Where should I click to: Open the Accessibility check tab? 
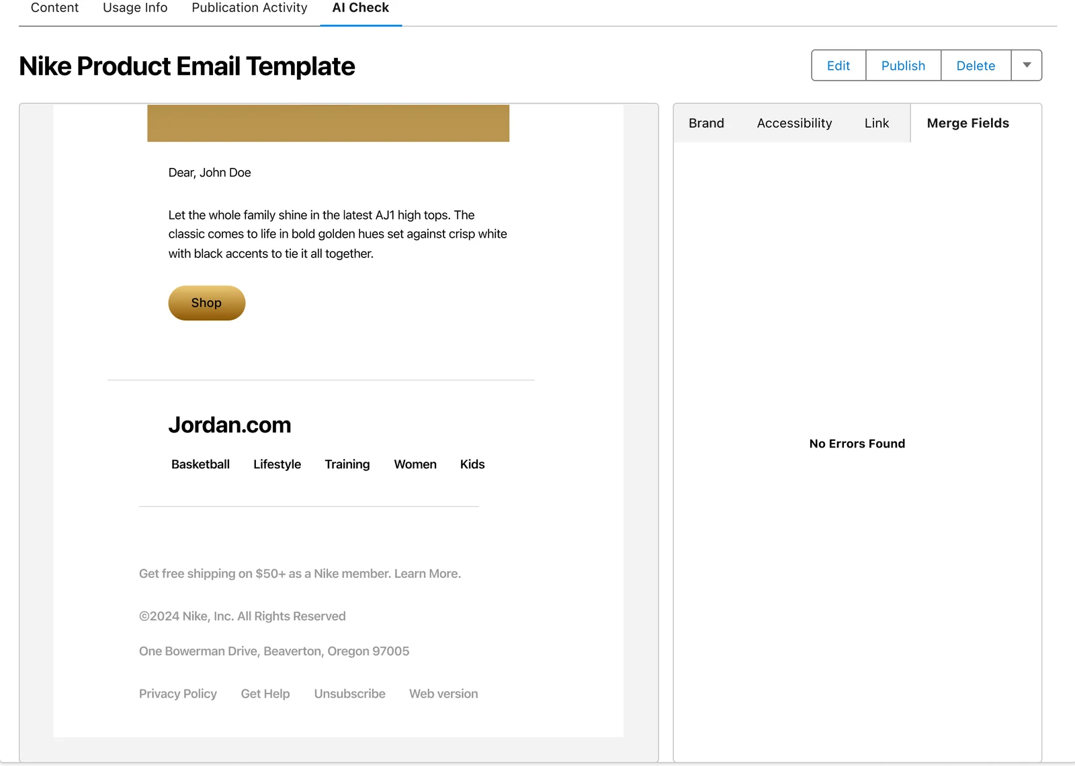794,123
